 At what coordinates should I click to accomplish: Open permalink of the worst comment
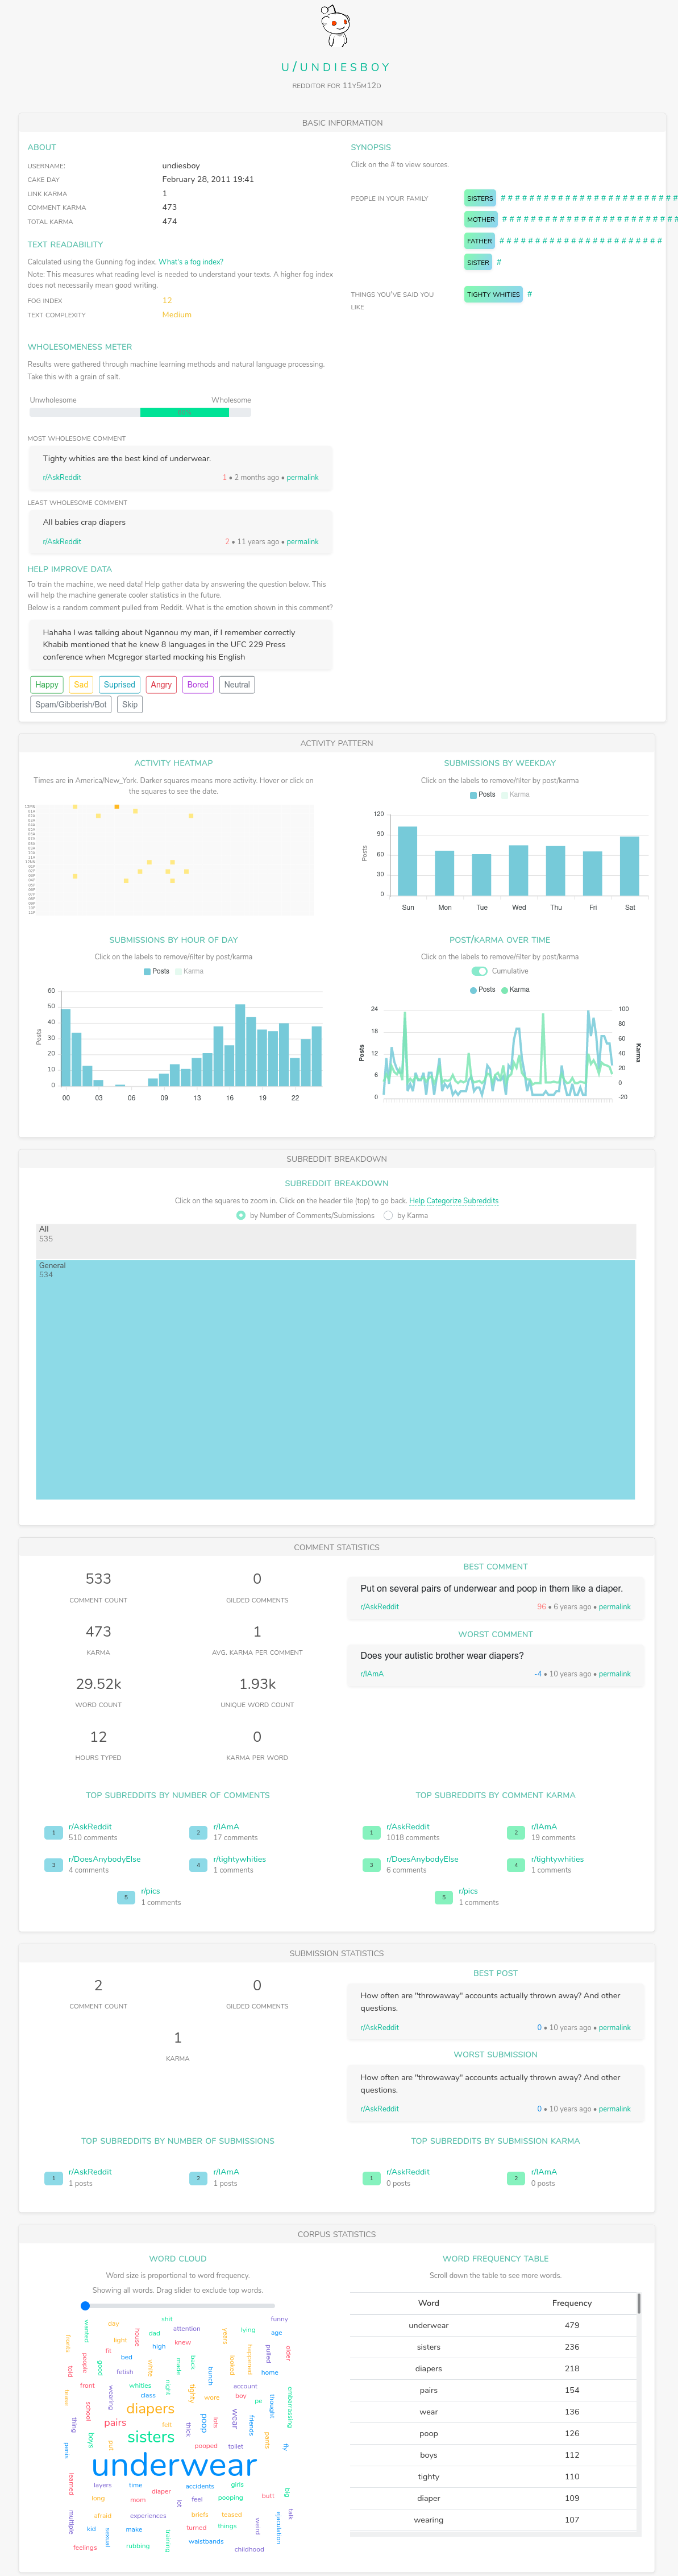pos(615,1673)
